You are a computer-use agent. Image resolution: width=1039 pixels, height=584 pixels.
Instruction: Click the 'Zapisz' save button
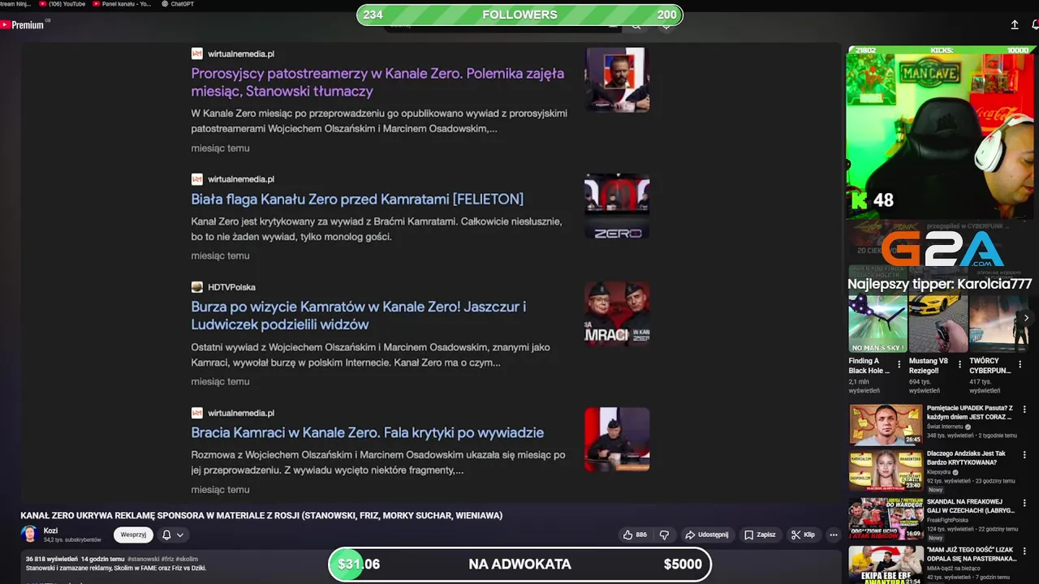(760, 535)
